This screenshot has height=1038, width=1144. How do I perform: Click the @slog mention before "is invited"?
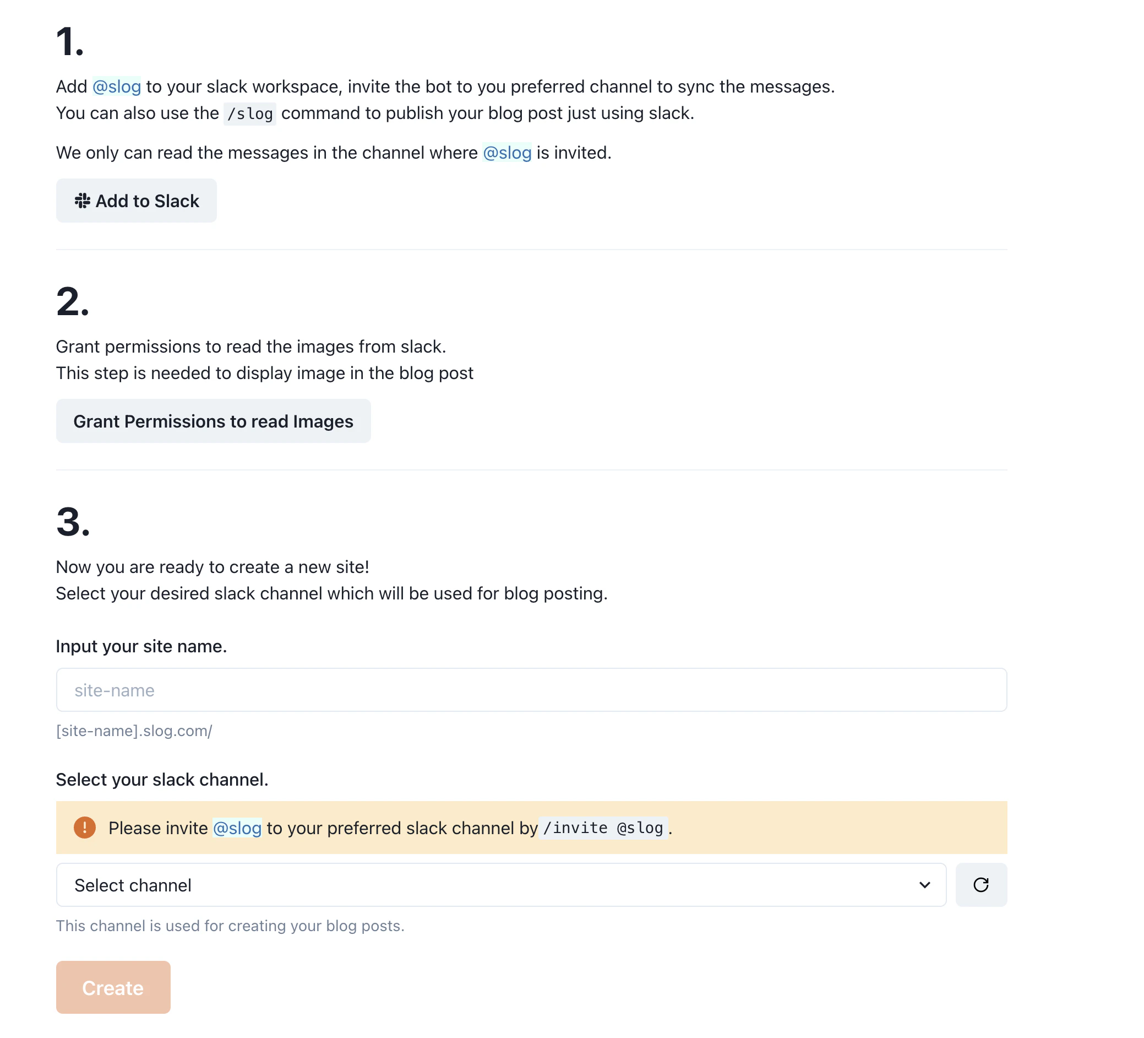pyautogui.click(x=506, y=153)
